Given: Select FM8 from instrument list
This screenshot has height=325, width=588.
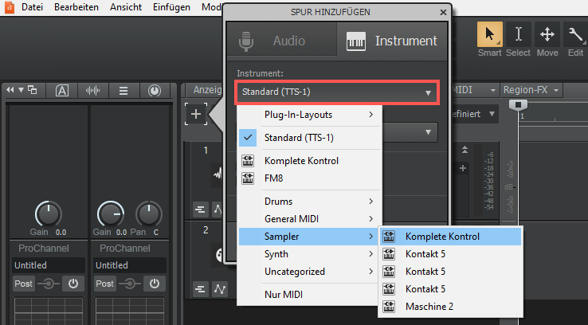Looking at the screenshot, I should coord(309,178).
